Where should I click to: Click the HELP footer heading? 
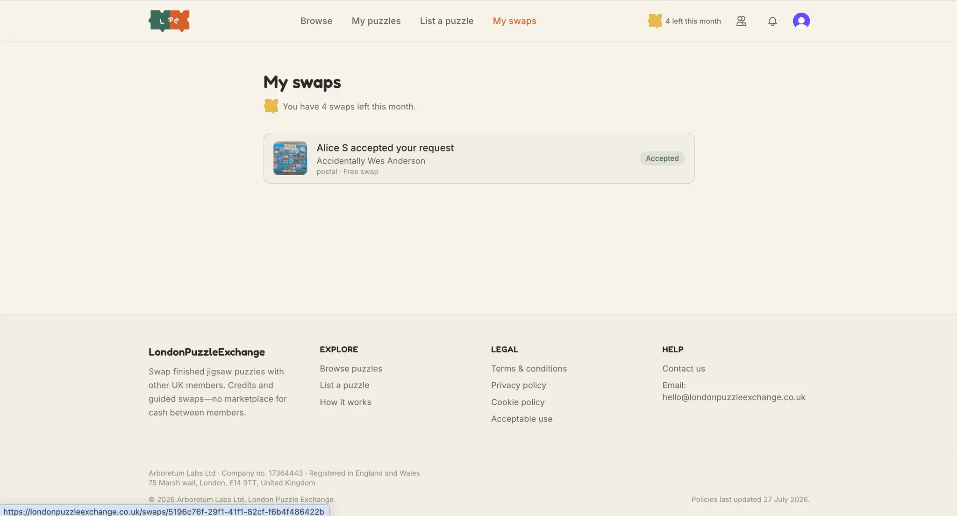pos(673,350)
